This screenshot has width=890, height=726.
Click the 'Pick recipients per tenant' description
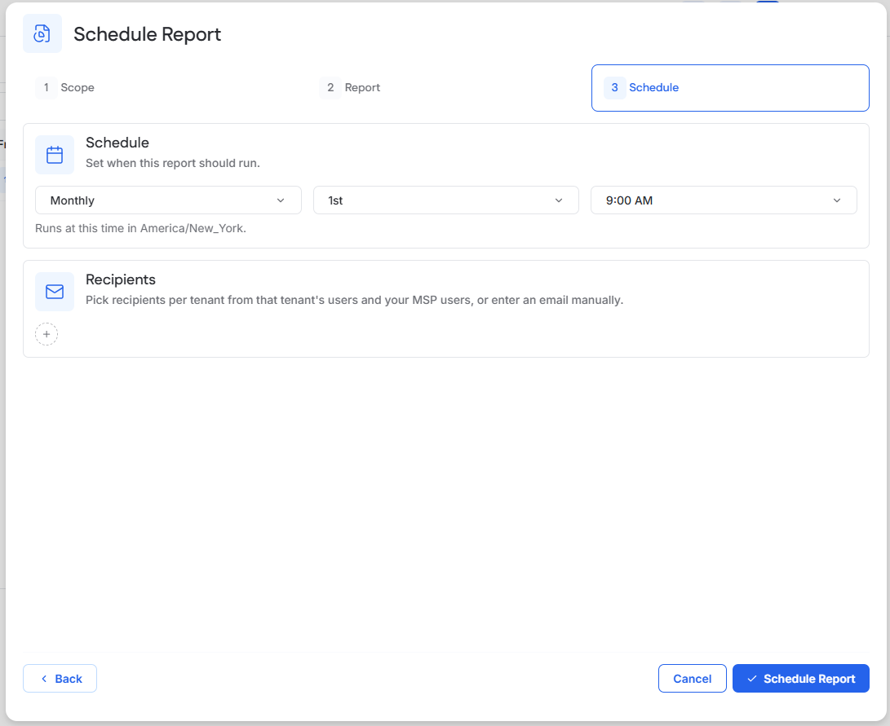[354, 301]
